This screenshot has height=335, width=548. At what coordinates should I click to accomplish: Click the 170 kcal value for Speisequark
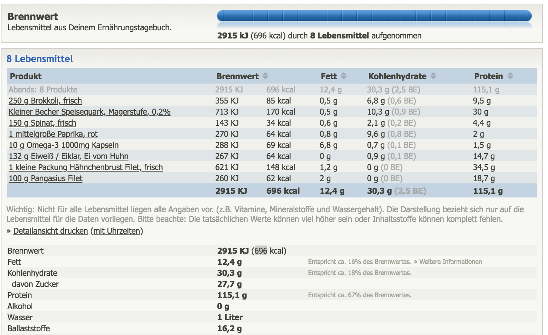click(281, 112)
